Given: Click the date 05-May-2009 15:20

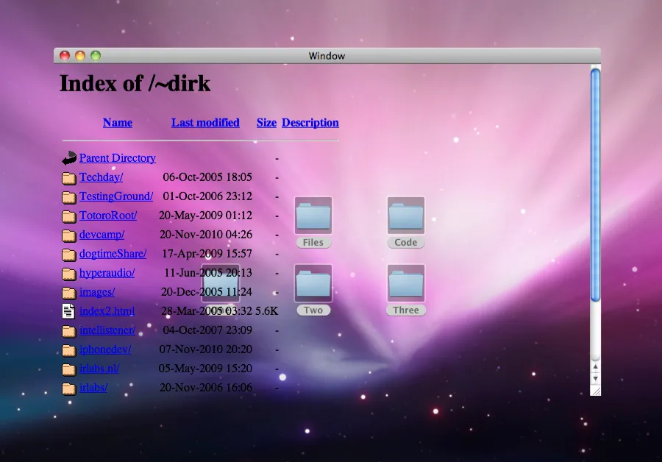Looking at the screenshot, I should click(x=205, y=369).
